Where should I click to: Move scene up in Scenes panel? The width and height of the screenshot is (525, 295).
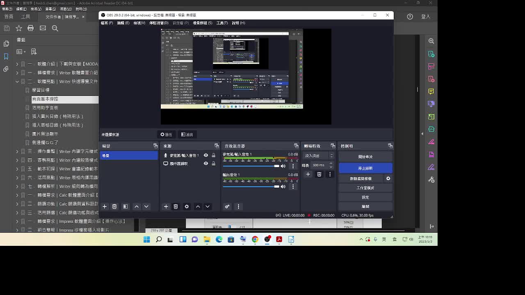tap(137, 206)
